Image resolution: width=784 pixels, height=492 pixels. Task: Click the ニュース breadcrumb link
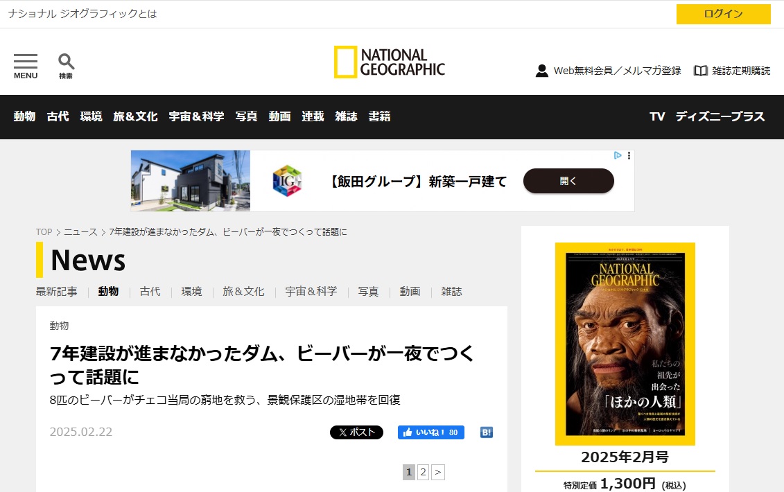[80, 232]
